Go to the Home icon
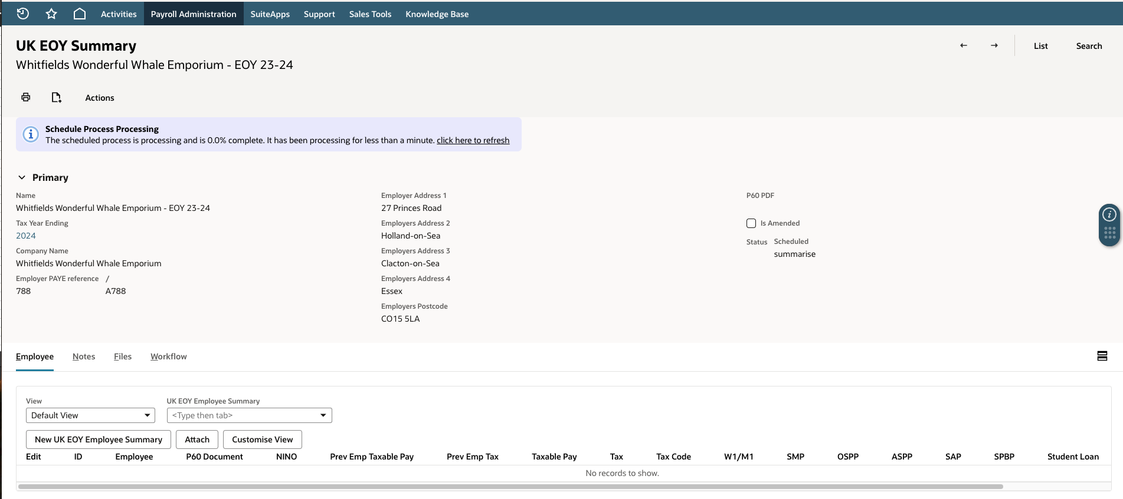The height and width of the screenshot is (499, 1123). [x=80, y=14]
